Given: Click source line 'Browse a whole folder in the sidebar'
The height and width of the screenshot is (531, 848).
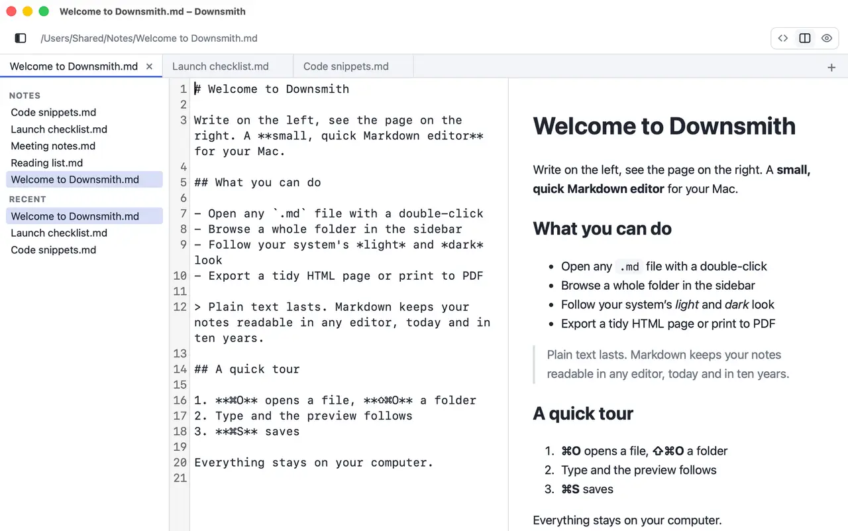Looking at the screenshot, I should [x=328, y=229].
